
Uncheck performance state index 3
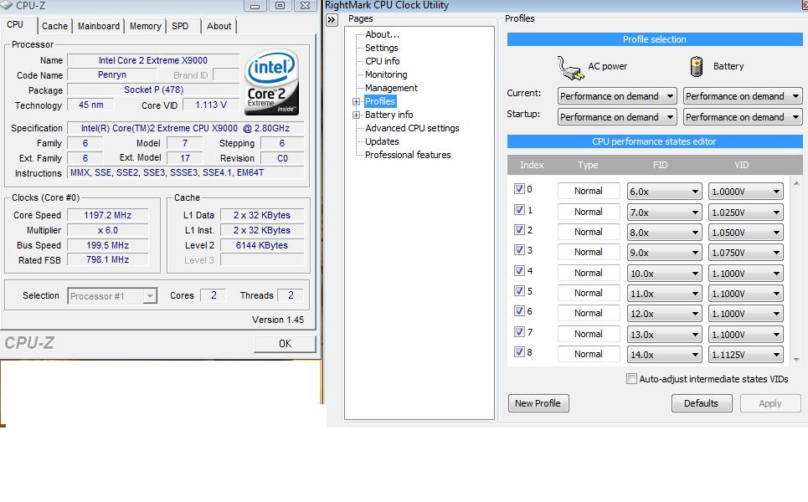tap(519, 249)
